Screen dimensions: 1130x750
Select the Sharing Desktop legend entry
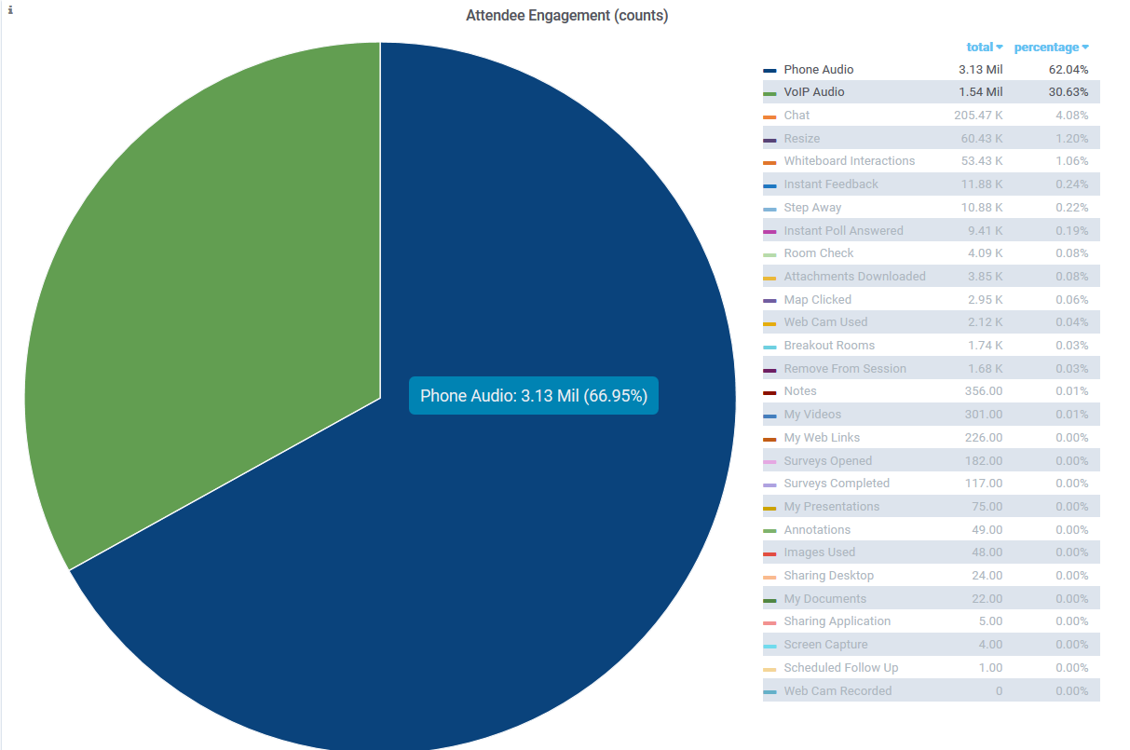pos(828,576)
